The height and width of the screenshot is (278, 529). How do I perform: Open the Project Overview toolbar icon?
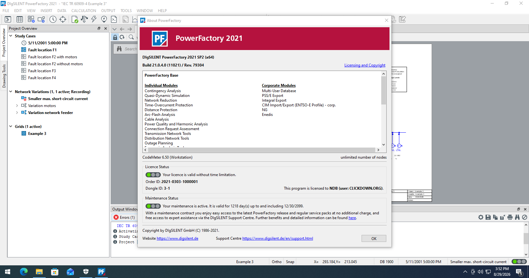pos(8,19)
